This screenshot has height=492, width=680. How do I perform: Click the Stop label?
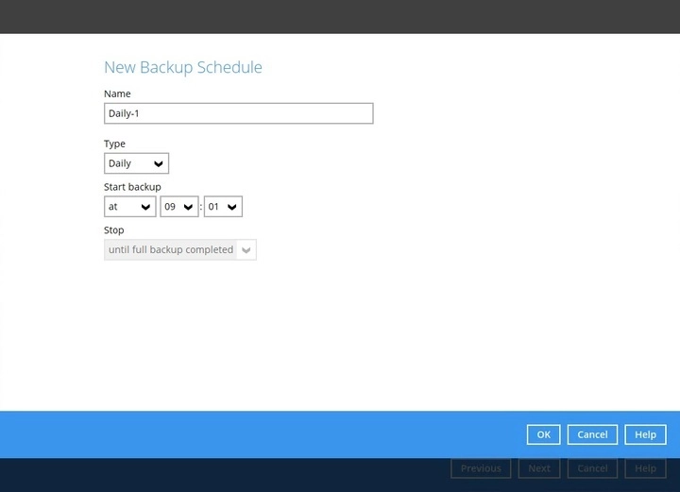(113, 230)
